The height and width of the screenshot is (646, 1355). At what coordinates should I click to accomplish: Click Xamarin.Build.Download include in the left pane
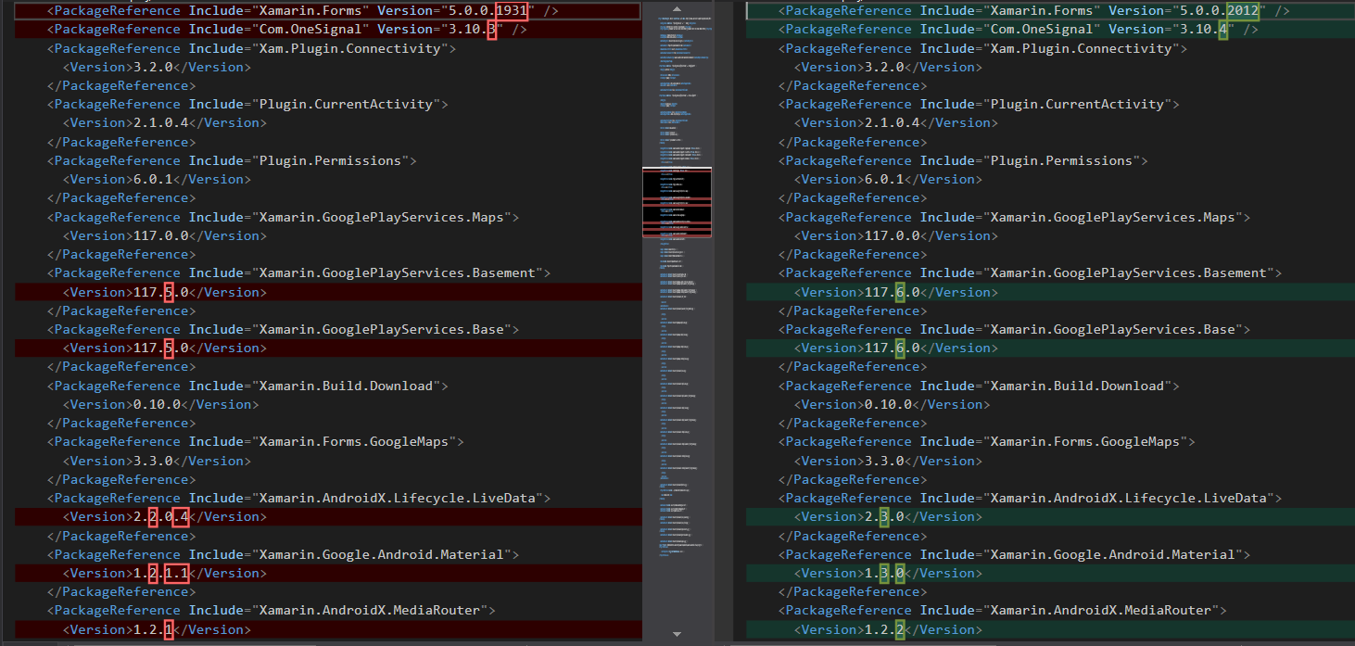247,386
